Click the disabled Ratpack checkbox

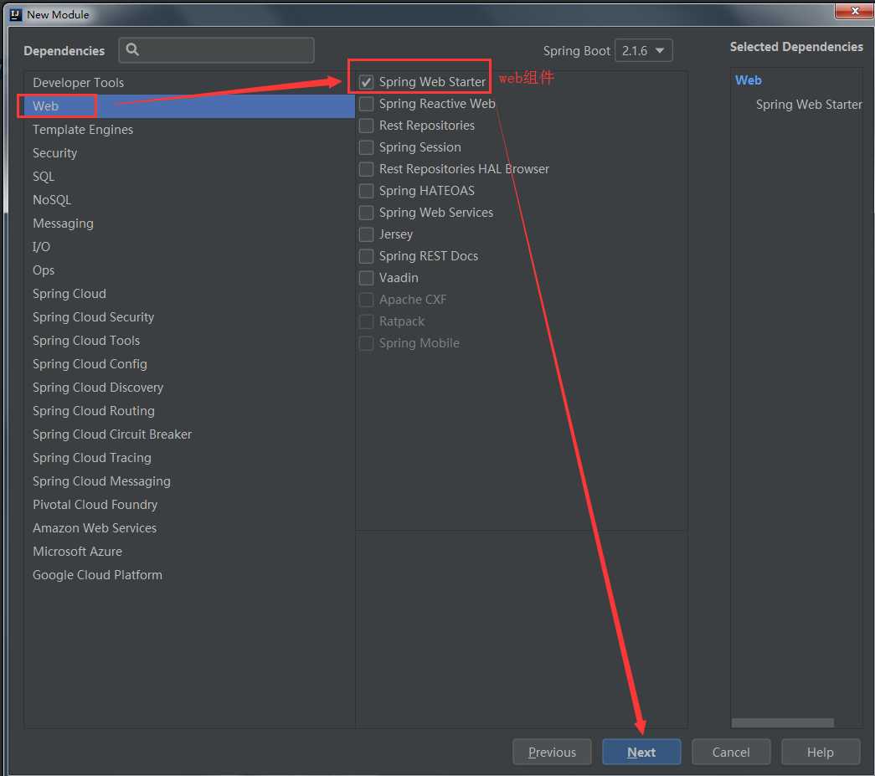(366, 321)
